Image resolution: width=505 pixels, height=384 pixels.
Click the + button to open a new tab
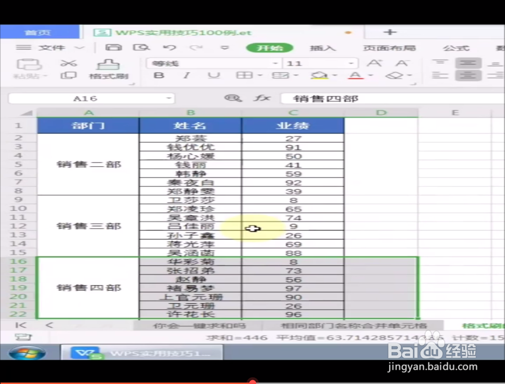(x=389, y=32)
